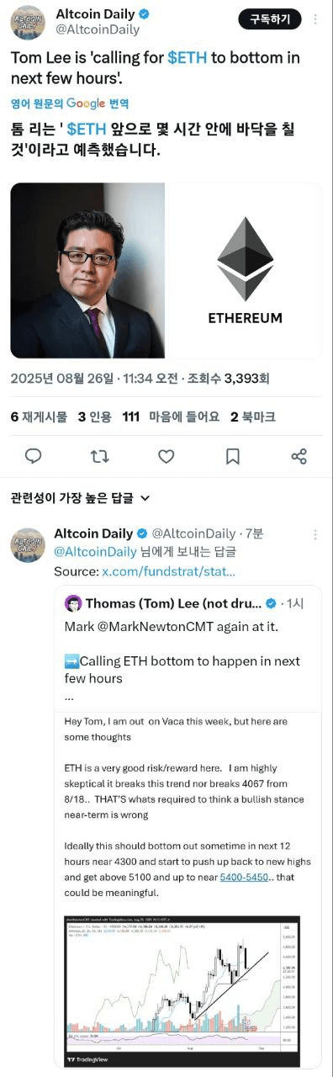Open the Tom Lee portrait photo
The width and height of the screenshot is (333, 1077).
click(87, 271)
